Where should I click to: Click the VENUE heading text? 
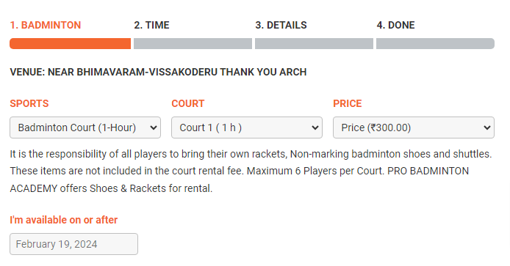click(x=159, y=72)
